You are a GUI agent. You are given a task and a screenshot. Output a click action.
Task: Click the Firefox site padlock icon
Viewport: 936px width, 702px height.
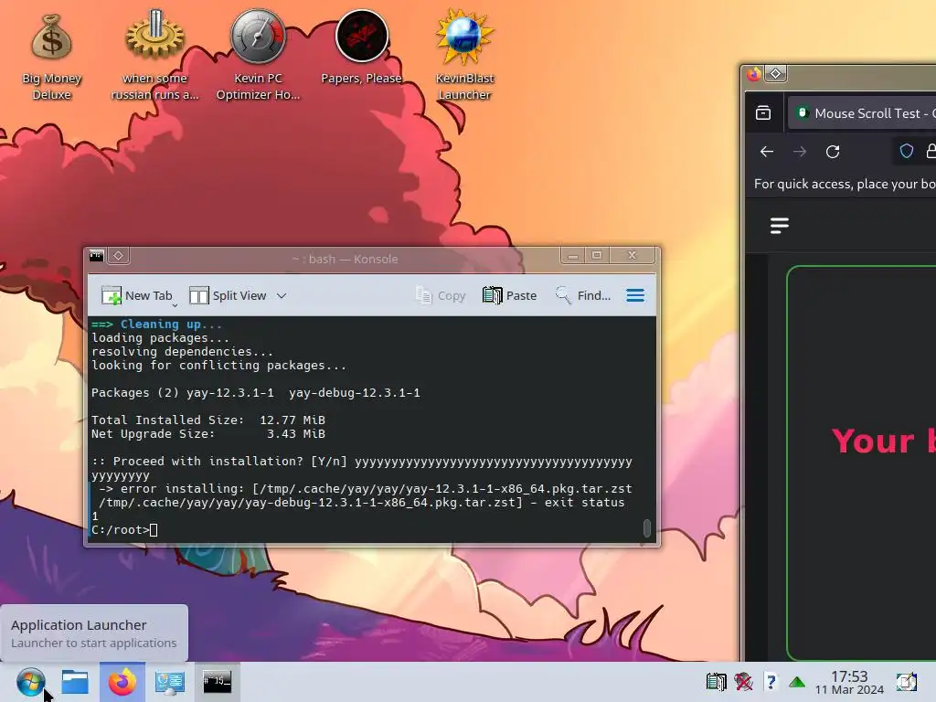pos(931,151)
